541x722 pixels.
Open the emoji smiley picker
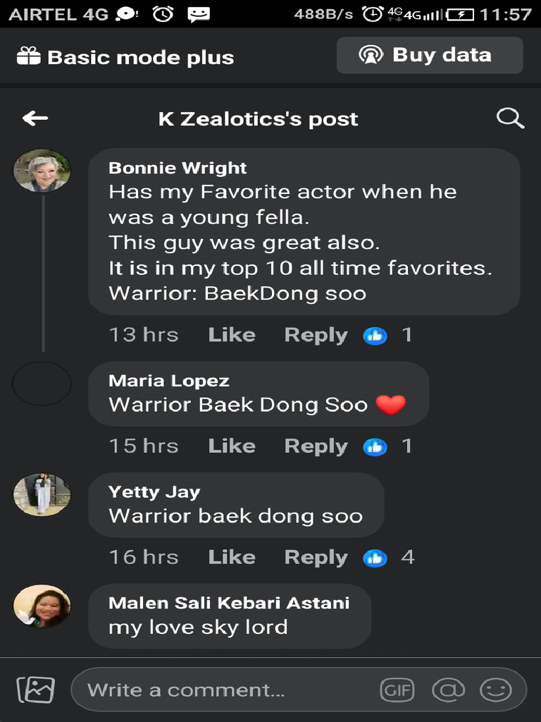[496, 690]
